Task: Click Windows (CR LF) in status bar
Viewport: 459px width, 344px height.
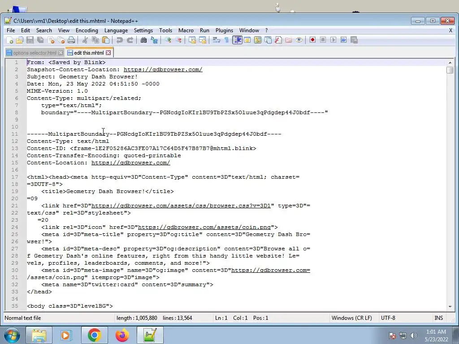Action: [x=351, y=318]
